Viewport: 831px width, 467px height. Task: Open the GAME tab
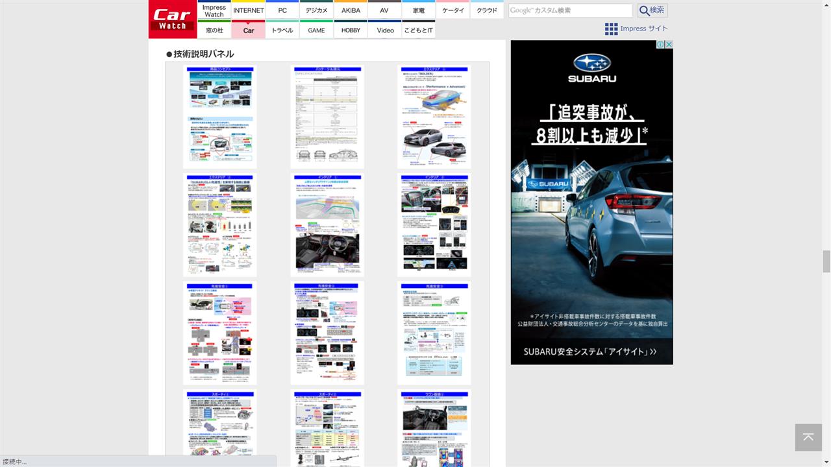[317, 30]
